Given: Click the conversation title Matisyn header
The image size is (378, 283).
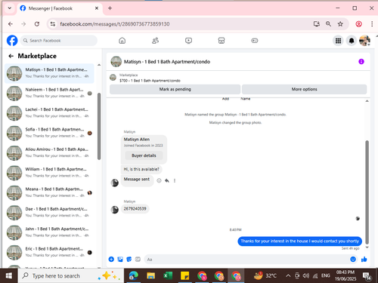Looking at the screenshot, I should tap(167, 62).
